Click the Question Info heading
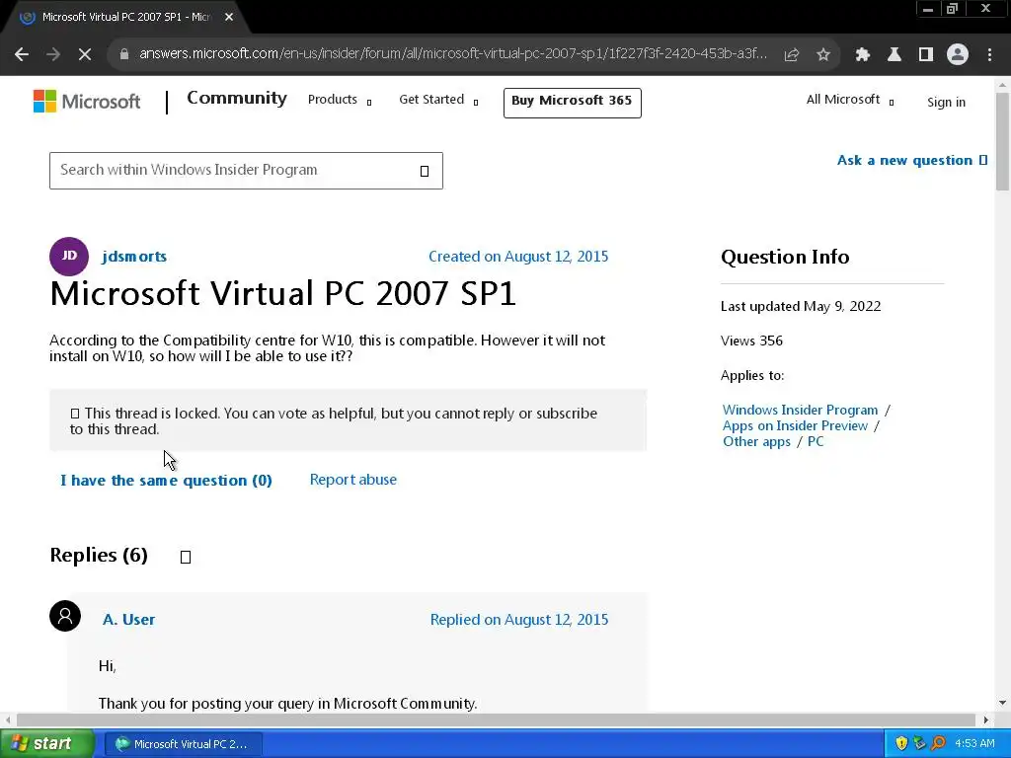1011x758 pixels. click(x=785, y=257)
